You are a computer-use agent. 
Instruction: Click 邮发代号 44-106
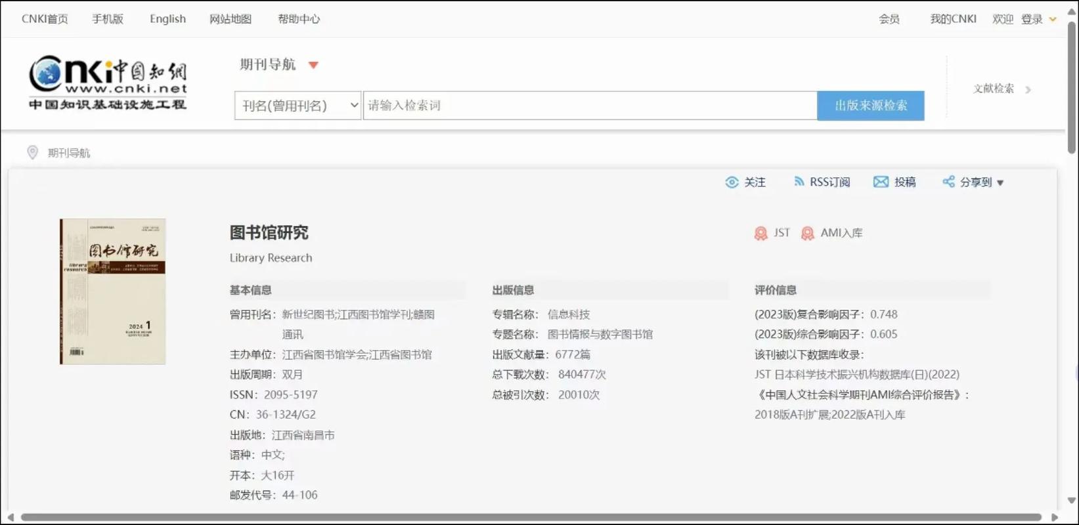300,495
